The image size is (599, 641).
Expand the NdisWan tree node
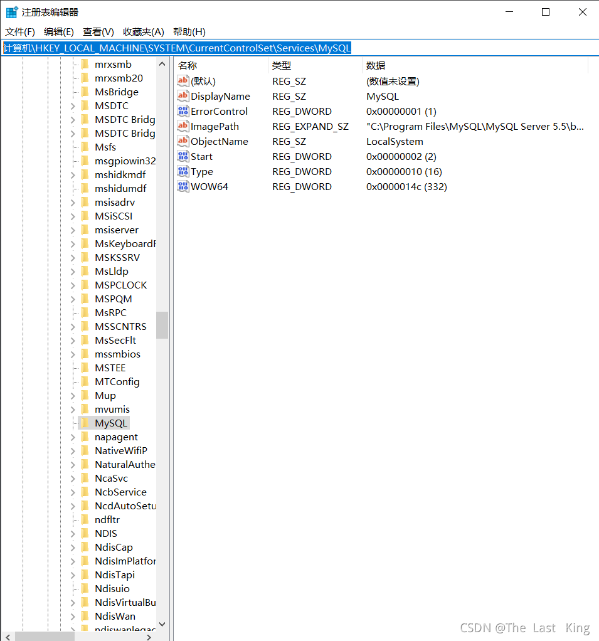tap(73, 617)
